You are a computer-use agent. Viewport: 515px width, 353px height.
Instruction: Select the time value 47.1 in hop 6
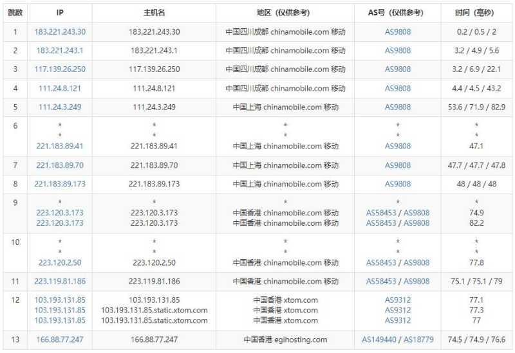[476, 146]
